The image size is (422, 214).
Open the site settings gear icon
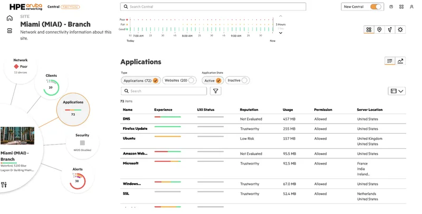(x=400, y=30)
